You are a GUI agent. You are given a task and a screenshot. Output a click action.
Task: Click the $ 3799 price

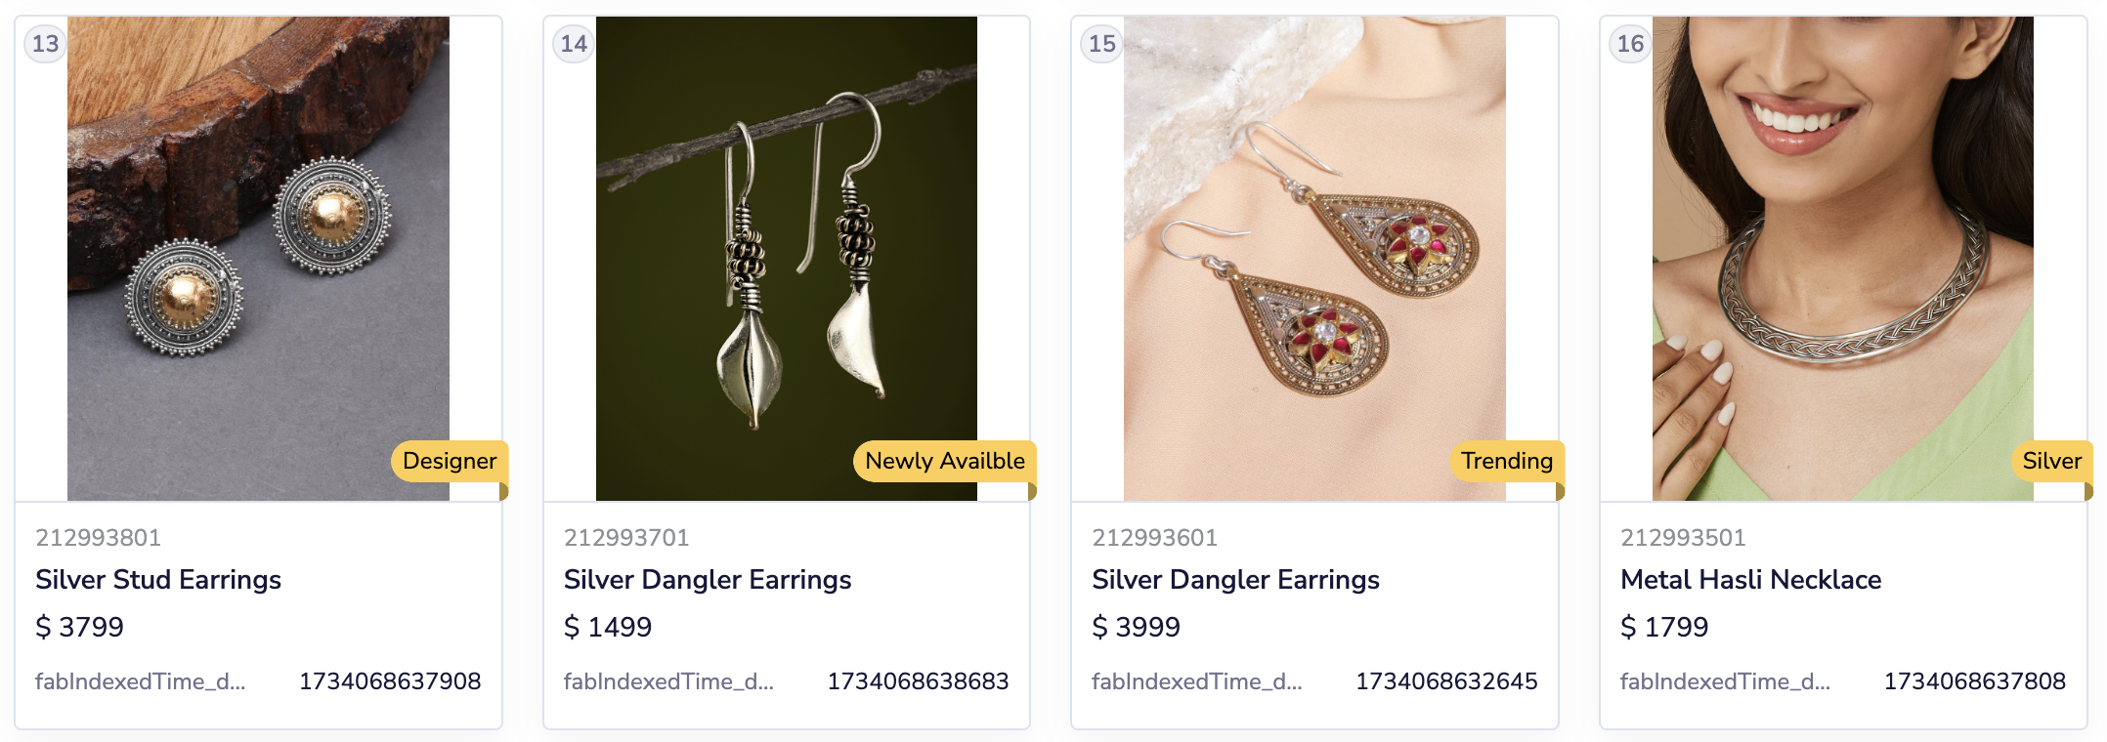80,627
